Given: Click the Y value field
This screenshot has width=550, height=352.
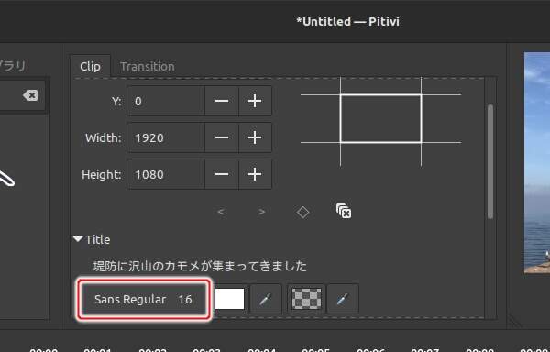Looking at the screenshot, I should (166, 101).
